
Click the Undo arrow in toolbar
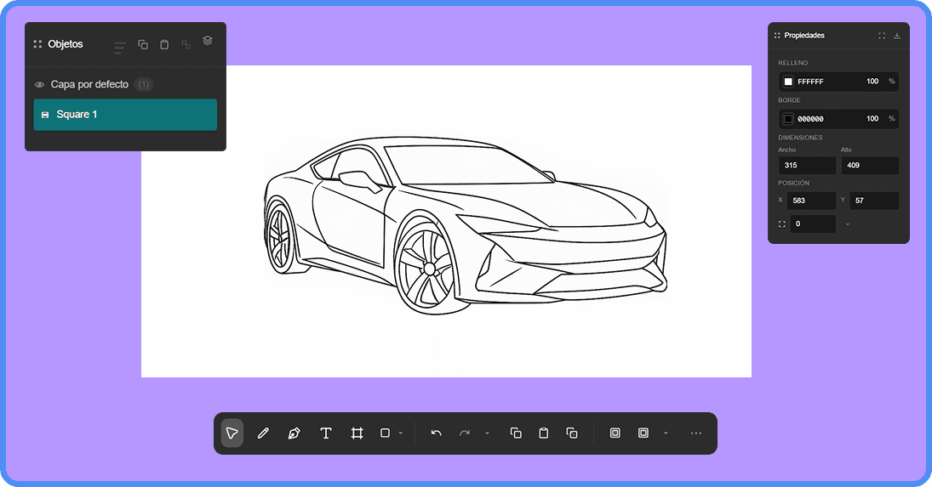(436, 433)
